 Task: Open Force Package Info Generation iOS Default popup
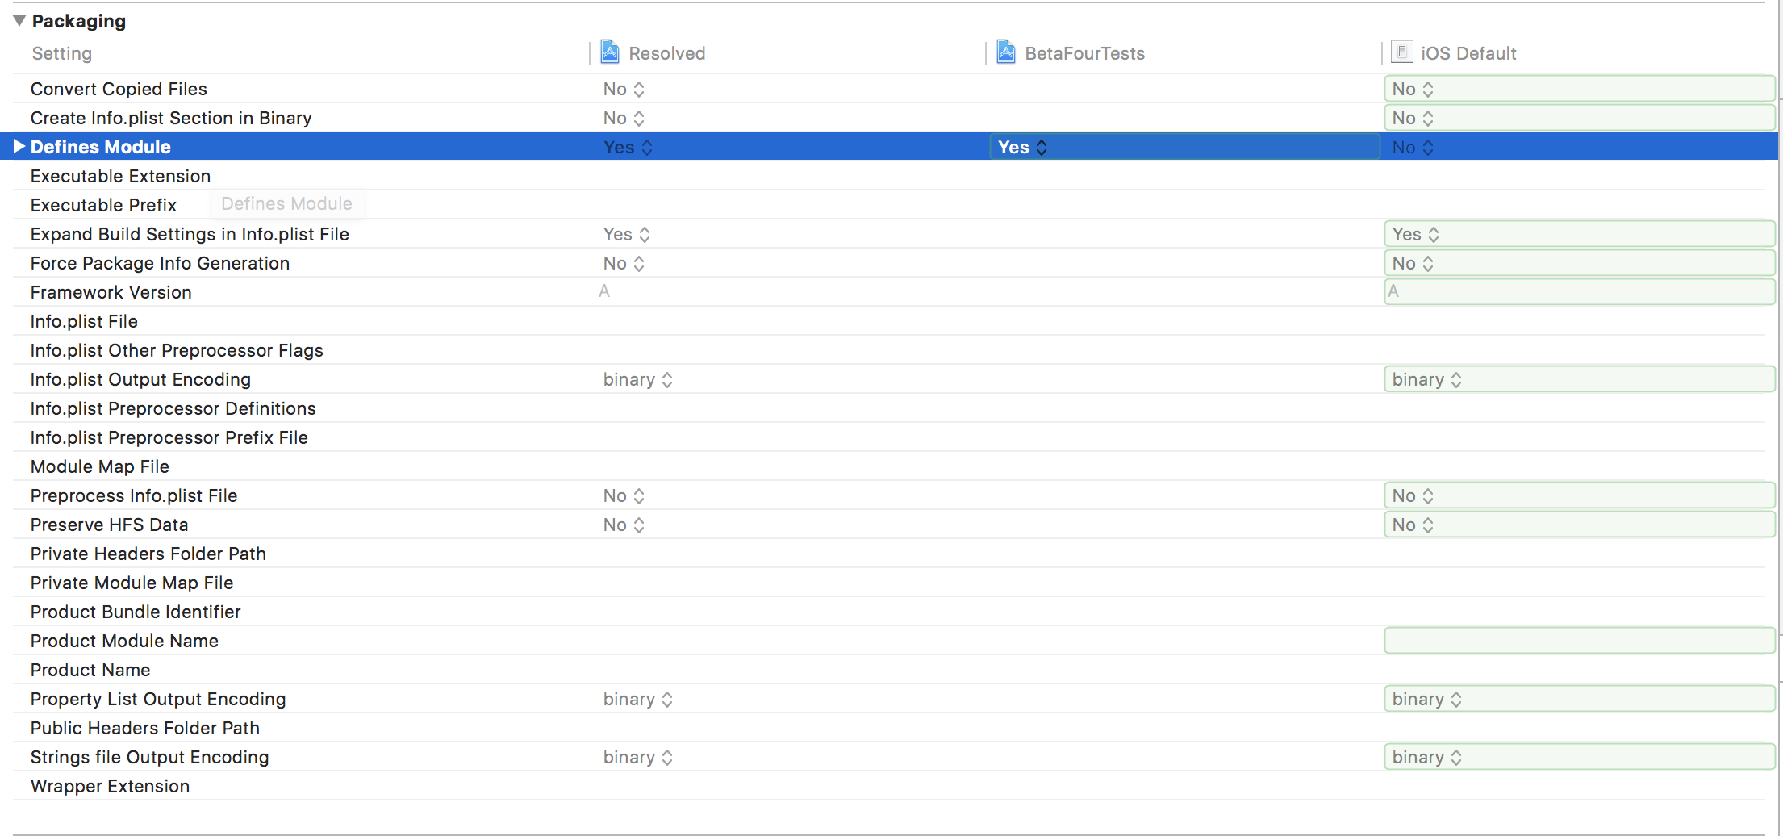[x=1579, y=263]
